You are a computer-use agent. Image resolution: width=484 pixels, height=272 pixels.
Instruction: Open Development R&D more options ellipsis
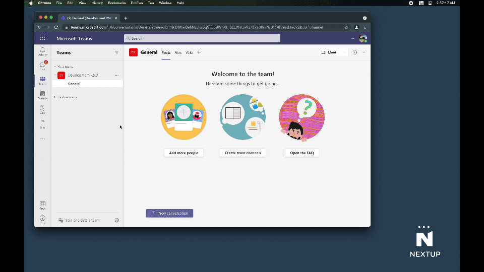(116, 75)
